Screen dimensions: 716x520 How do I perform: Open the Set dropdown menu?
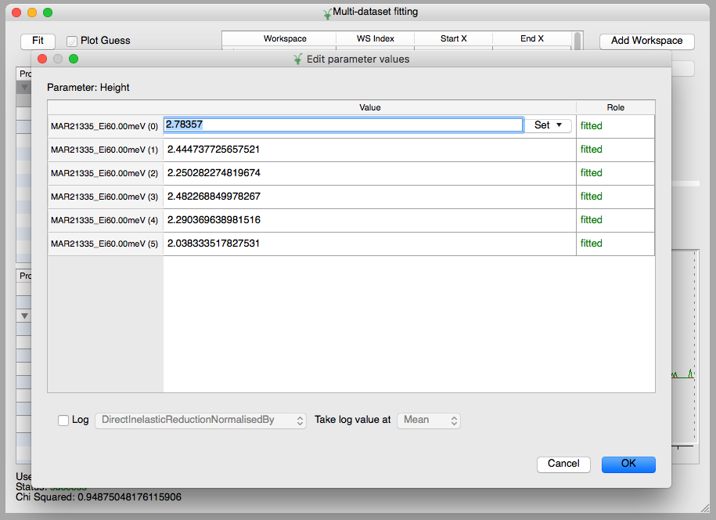(548, 125)
